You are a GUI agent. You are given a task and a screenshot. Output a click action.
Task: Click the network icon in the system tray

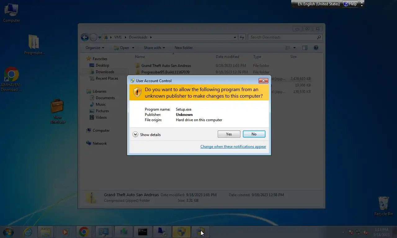pyautogui.click(x=358, y=232)
